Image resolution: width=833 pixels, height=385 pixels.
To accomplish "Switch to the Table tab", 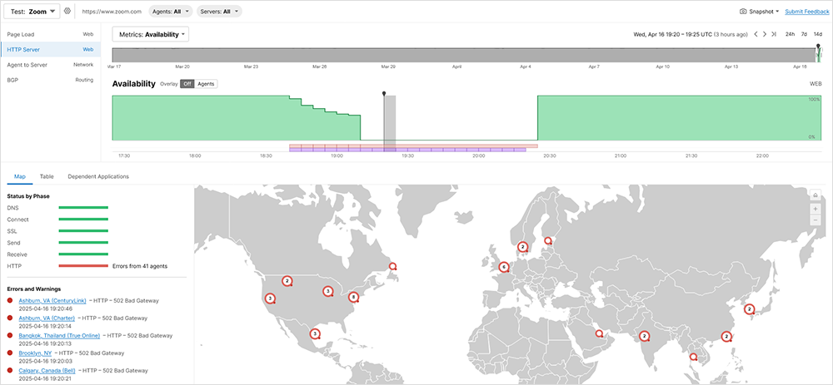I will point(47,176).
